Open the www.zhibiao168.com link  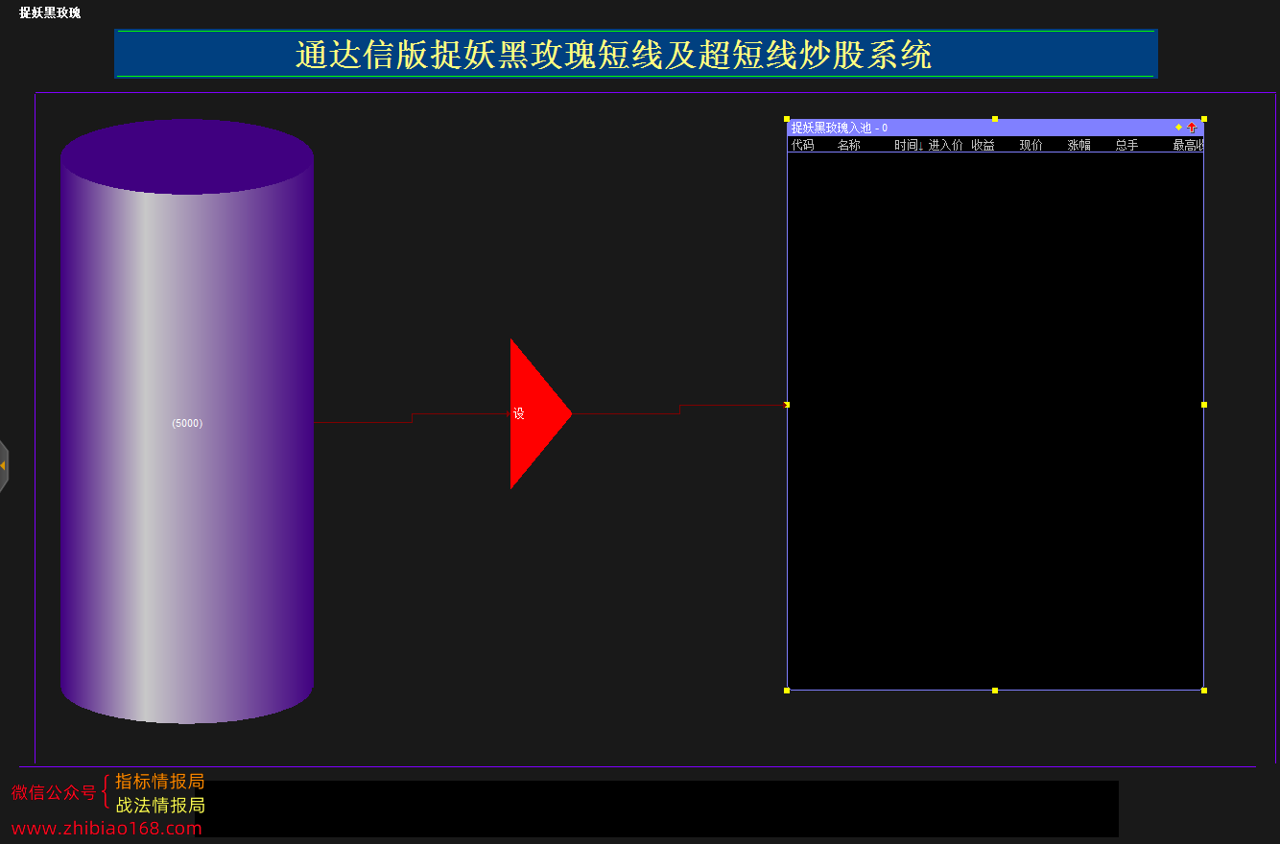[x=107, y=829]
